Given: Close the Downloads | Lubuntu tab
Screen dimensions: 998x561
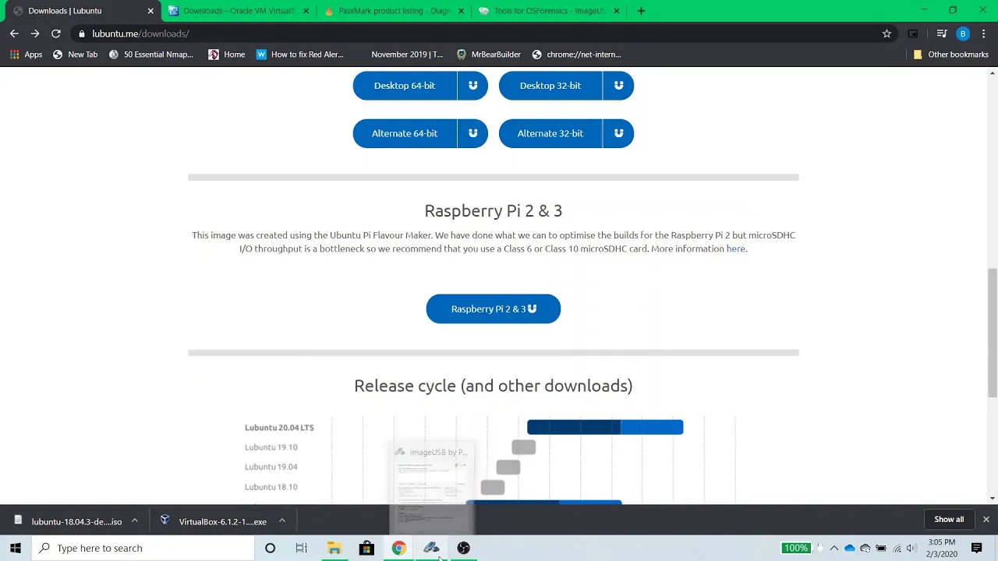Looking at the screenshot, I should tap(150, 11).
